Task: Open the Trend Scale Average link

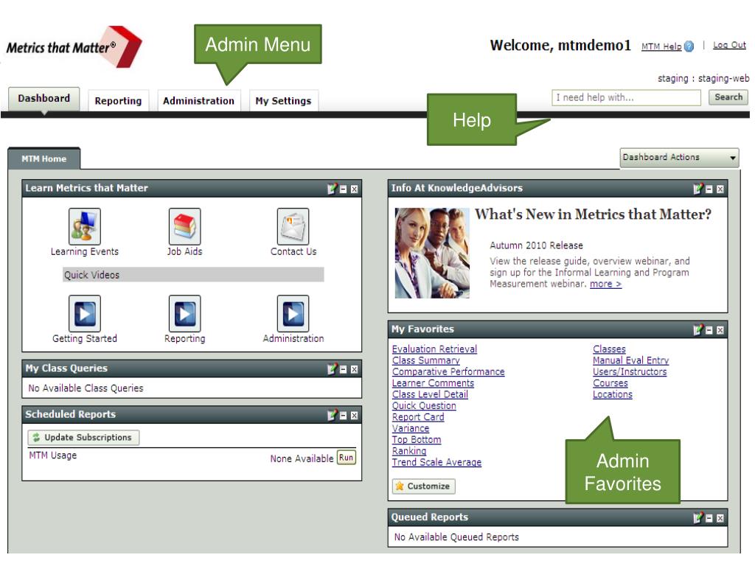Action: coord(436,462)
